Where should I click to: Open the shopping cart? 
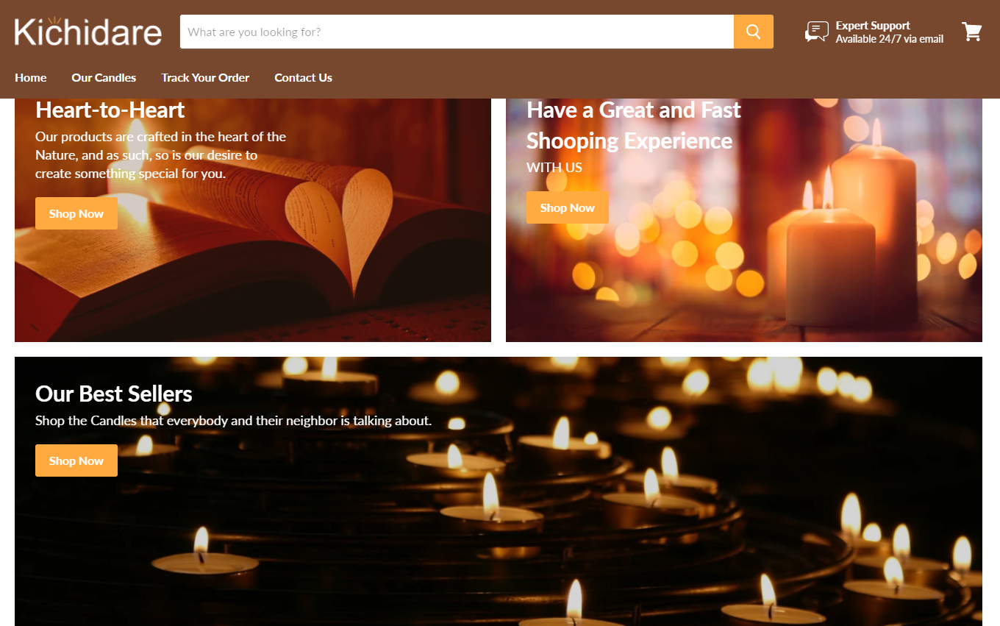(971, 32)
